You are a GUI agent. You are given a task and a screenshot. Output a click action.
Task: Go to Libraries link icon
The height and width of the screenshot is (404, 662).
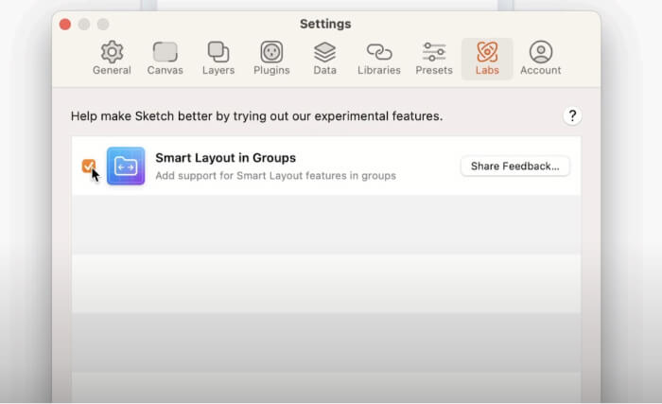point(378,52)
